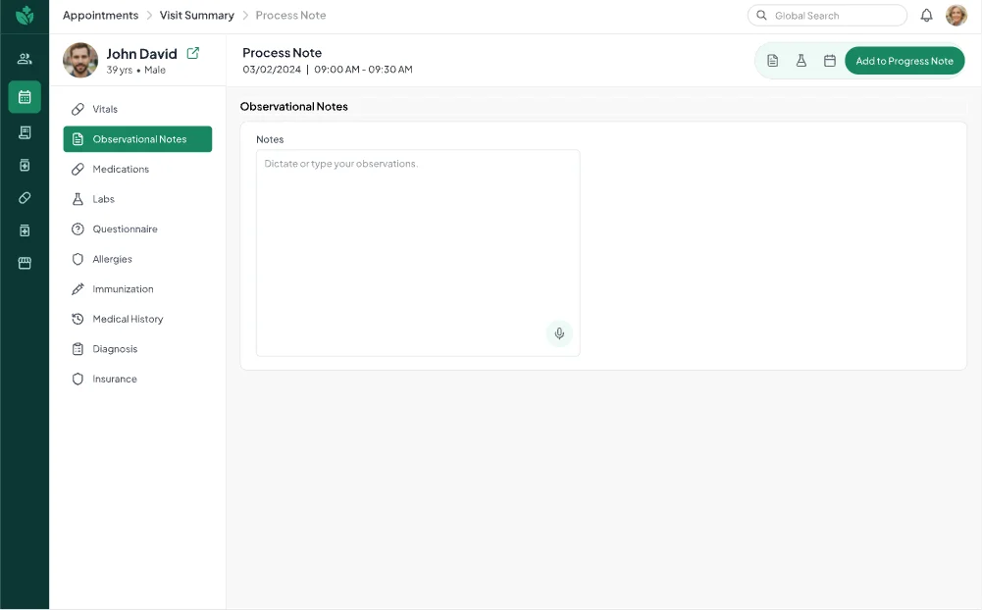Click Process Note breadcrumb
Screen dimensions: 982x610
tap(290, 15)
